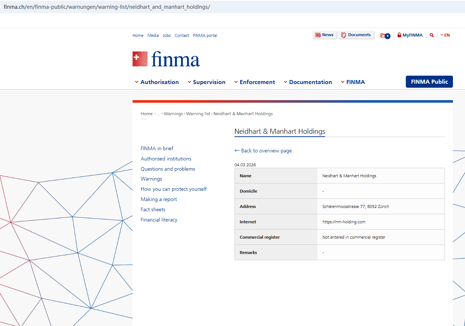
Task: Expand the EN language dropdown
Action: tap(445, 35)
